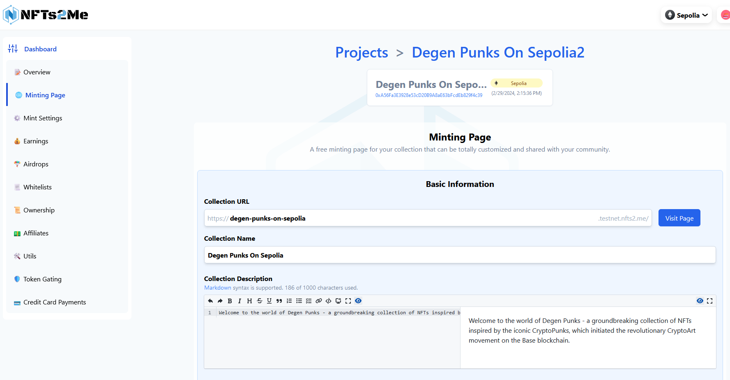This screenshot has height=380, width=730.
Task: Apply strikethrough formatting in the editor
Action: (x=259, y=301)
